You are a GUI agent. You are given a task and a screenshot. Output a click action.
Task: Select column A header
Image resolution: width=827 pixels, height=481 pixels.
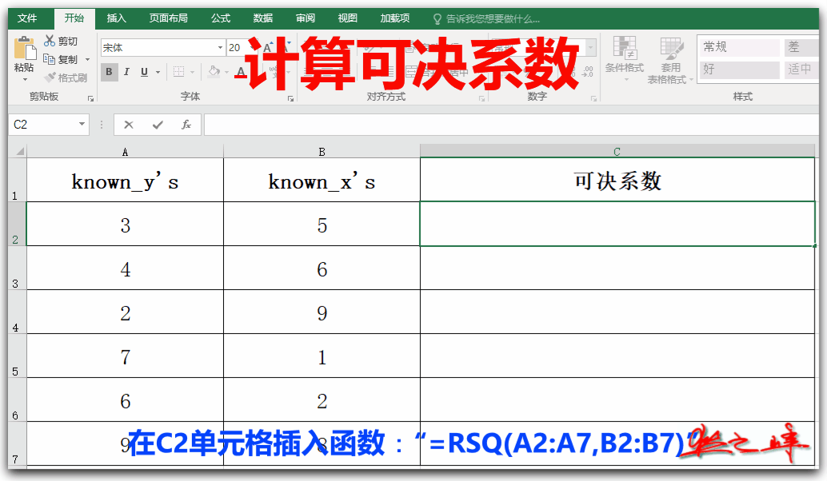coord(125,152)
